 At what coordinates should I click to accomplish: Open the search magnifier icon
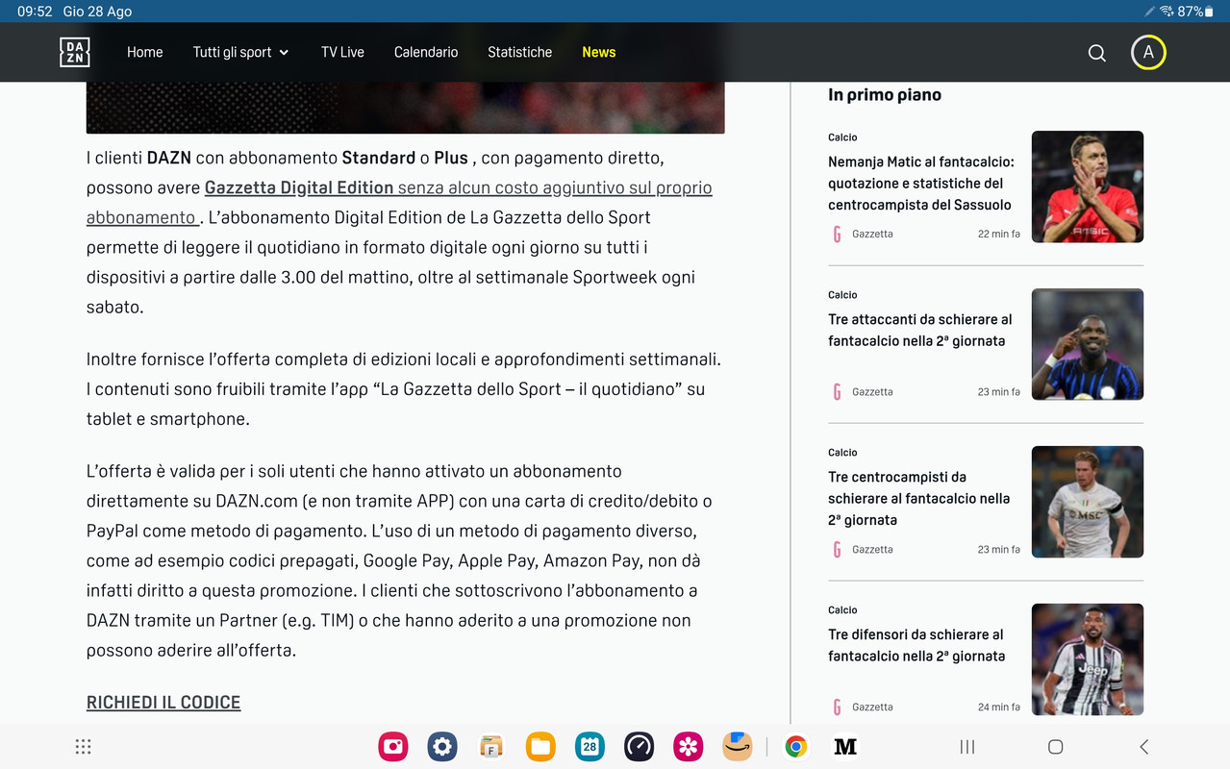coord(1096,53)
